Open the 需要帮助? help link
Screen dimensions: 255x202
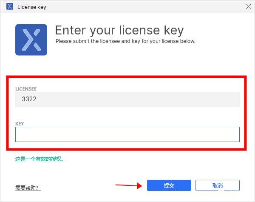(28, 188)
